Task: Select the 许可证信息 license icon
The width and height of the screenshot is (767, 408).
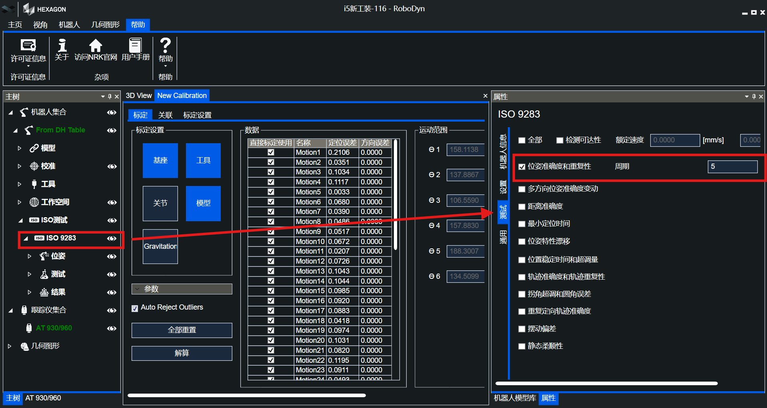Action: (27, 46)
